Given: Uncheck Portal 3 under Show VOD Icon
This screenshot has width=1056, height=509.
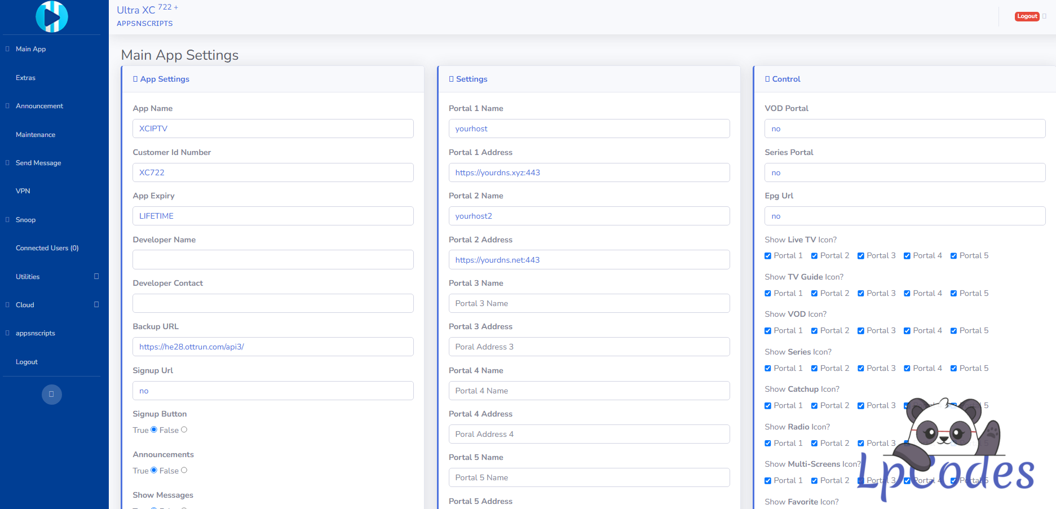Looking at the screenshot, I should point(861,331).
